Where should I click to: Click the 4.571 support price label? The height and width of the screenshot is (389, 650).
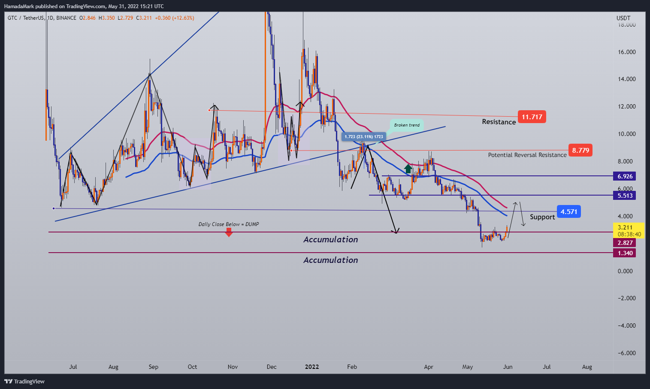coord(569,211)
